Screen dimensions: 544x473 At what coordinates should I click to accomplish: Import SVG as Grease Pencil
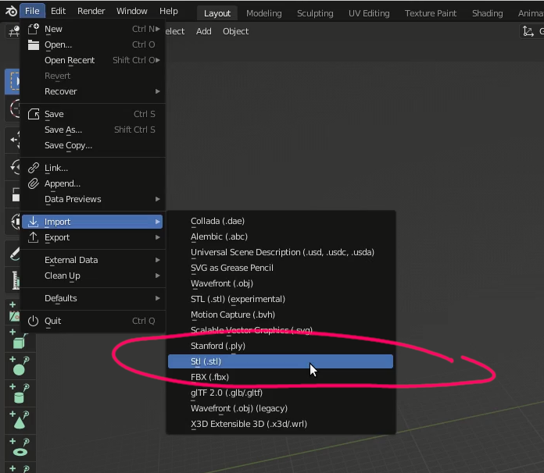pos(281,268)
